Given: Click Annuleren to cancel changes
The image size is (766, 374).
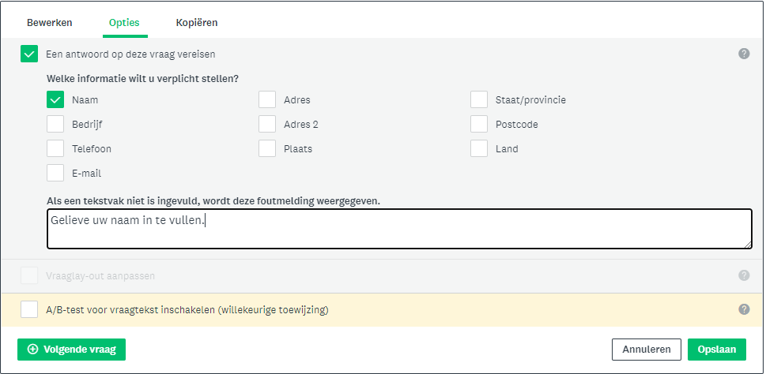Looking at the screenshot, I should pyautogui.click(x=647, y=350).
